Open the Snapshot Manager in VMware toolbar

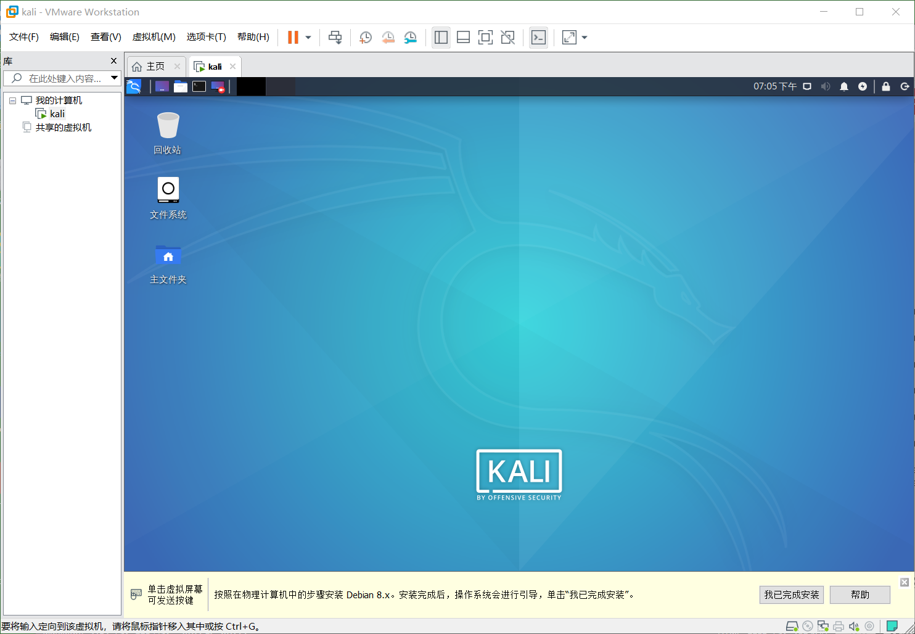410,37
